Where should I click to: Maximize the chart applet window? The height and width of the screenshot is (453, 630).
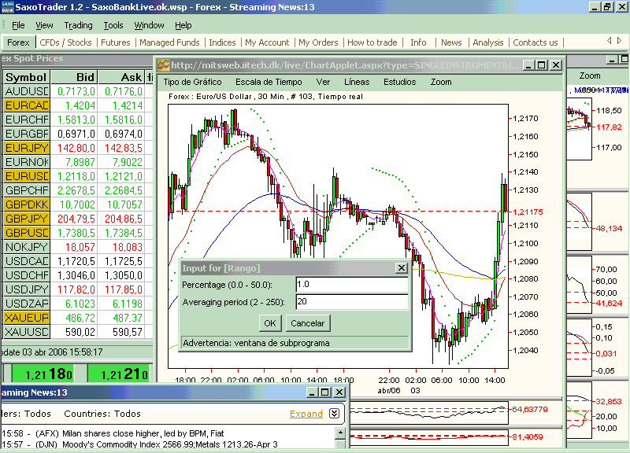(x=542, y=64)
